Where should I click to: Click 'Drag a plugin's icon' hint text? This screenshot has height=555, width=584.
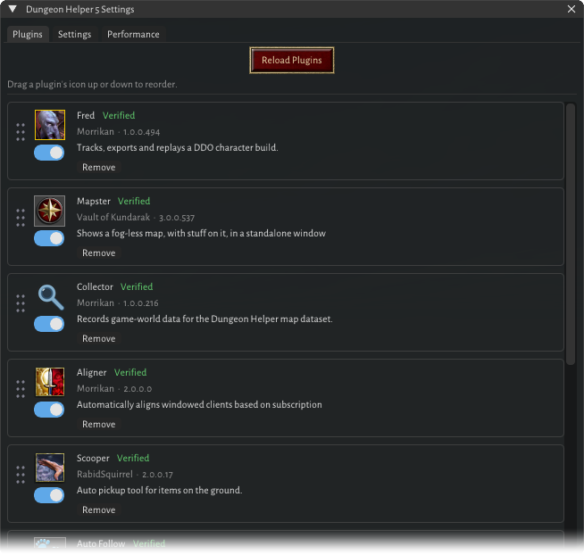pos(92,85)
